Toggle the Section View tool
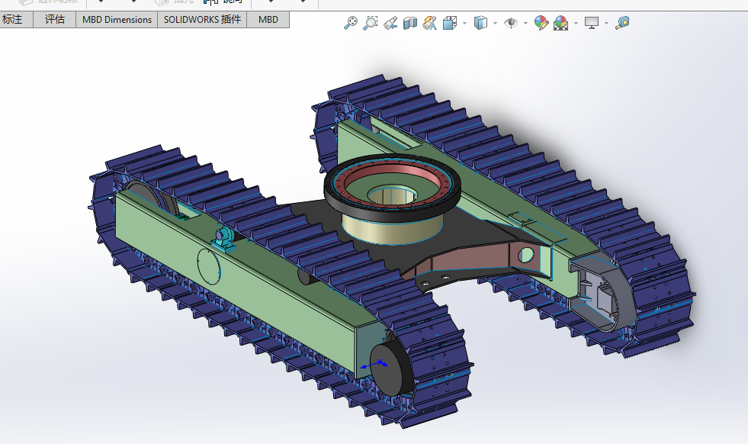The width and height of the screenshot is (748, 444). coord(410,23)
